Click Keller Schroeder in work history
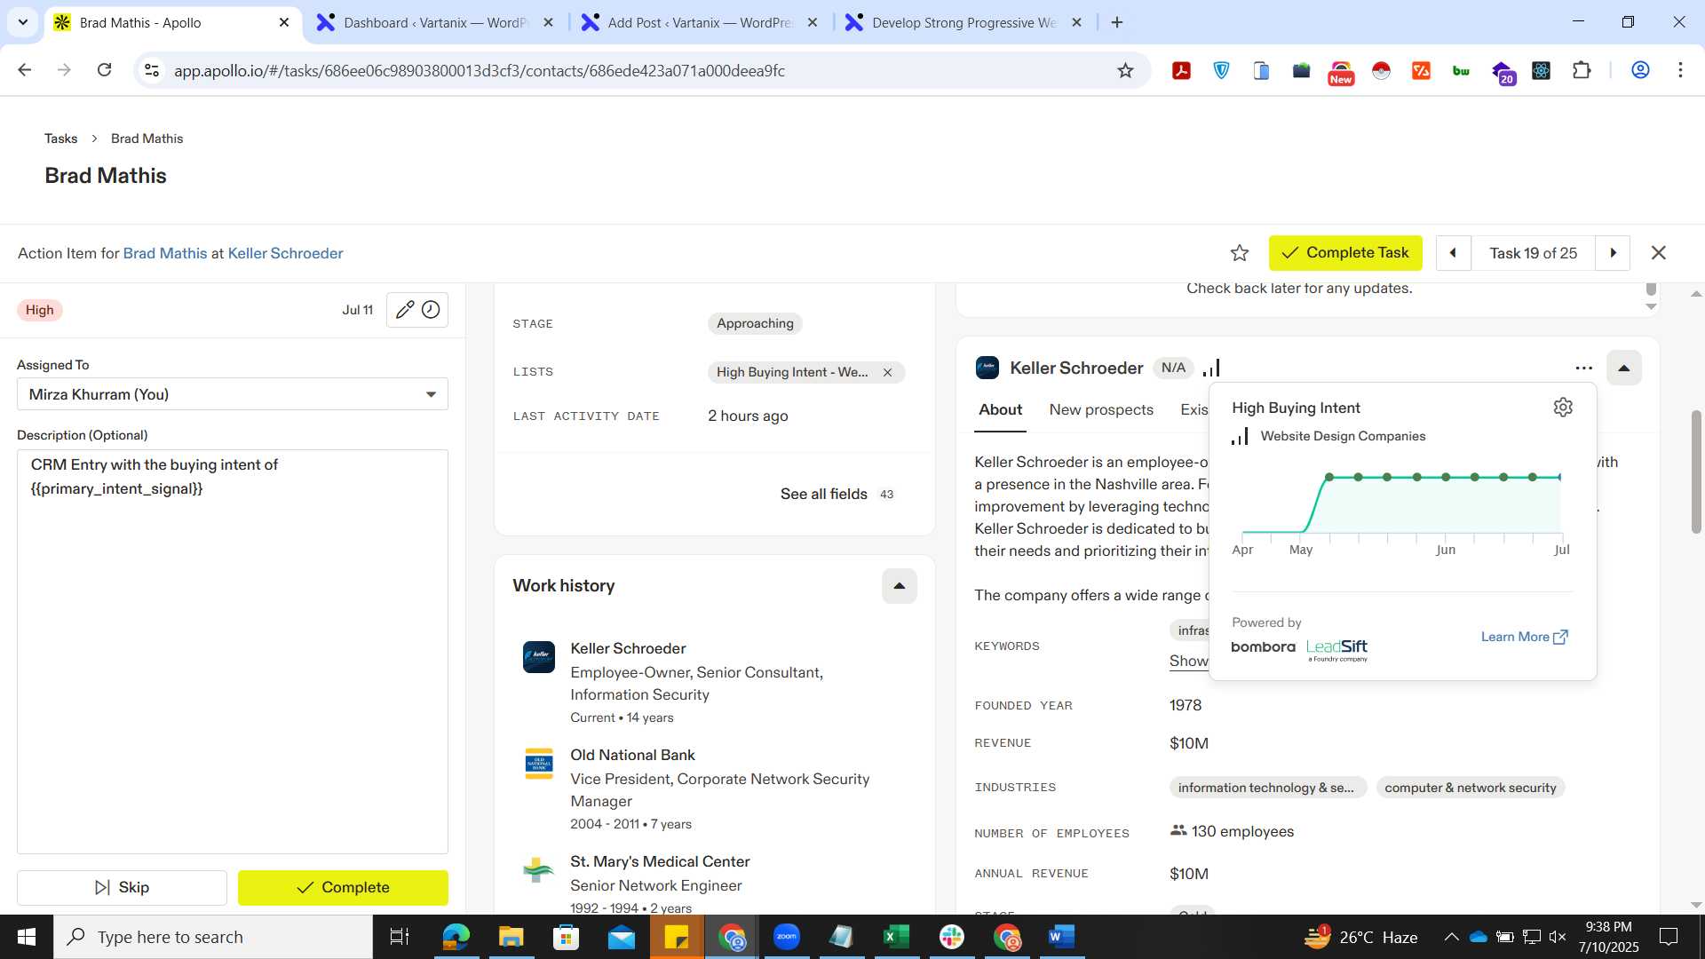The width and height of the screenshot is (1705, 959). pos(628,649)
